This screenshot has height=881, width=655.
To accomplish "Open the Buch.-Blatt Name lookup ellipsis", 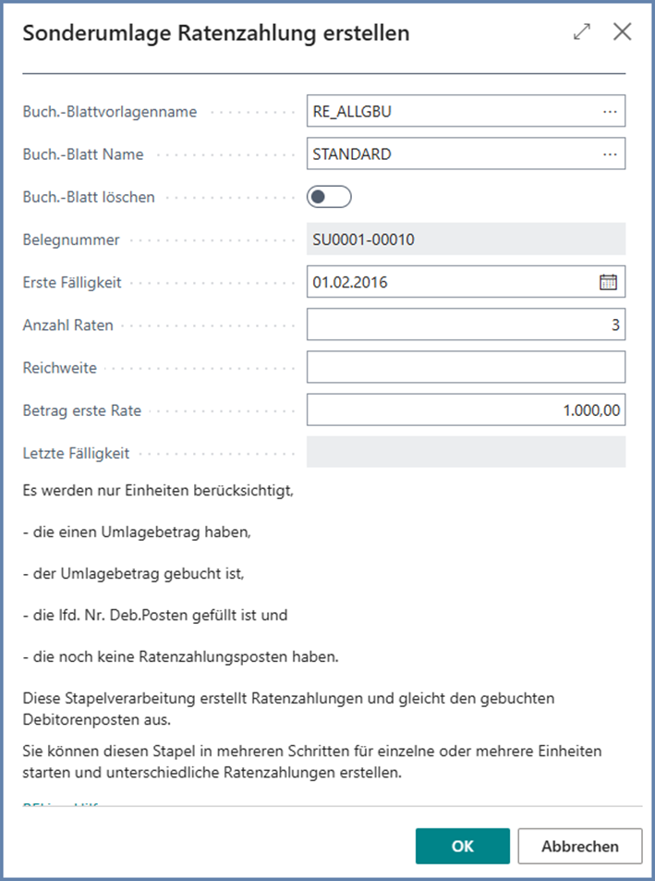I will pos(609,154).
